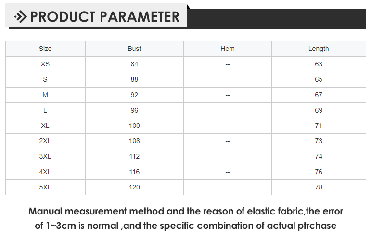The image size is (384, 239).
Task: Click the dark banner bar beside the heading
Action: pyautogui.click(x=277, y=19)
